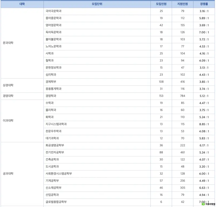The image size is (216, 207).
Task: Click the 153 quota cell for 경영학과
Action: click(x=161, y=96)
